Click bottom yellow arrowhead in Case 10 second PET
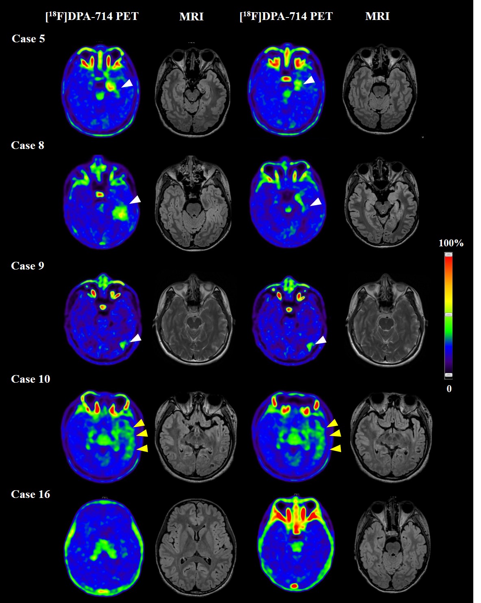481x603 pixels. (x=335, y=448)
